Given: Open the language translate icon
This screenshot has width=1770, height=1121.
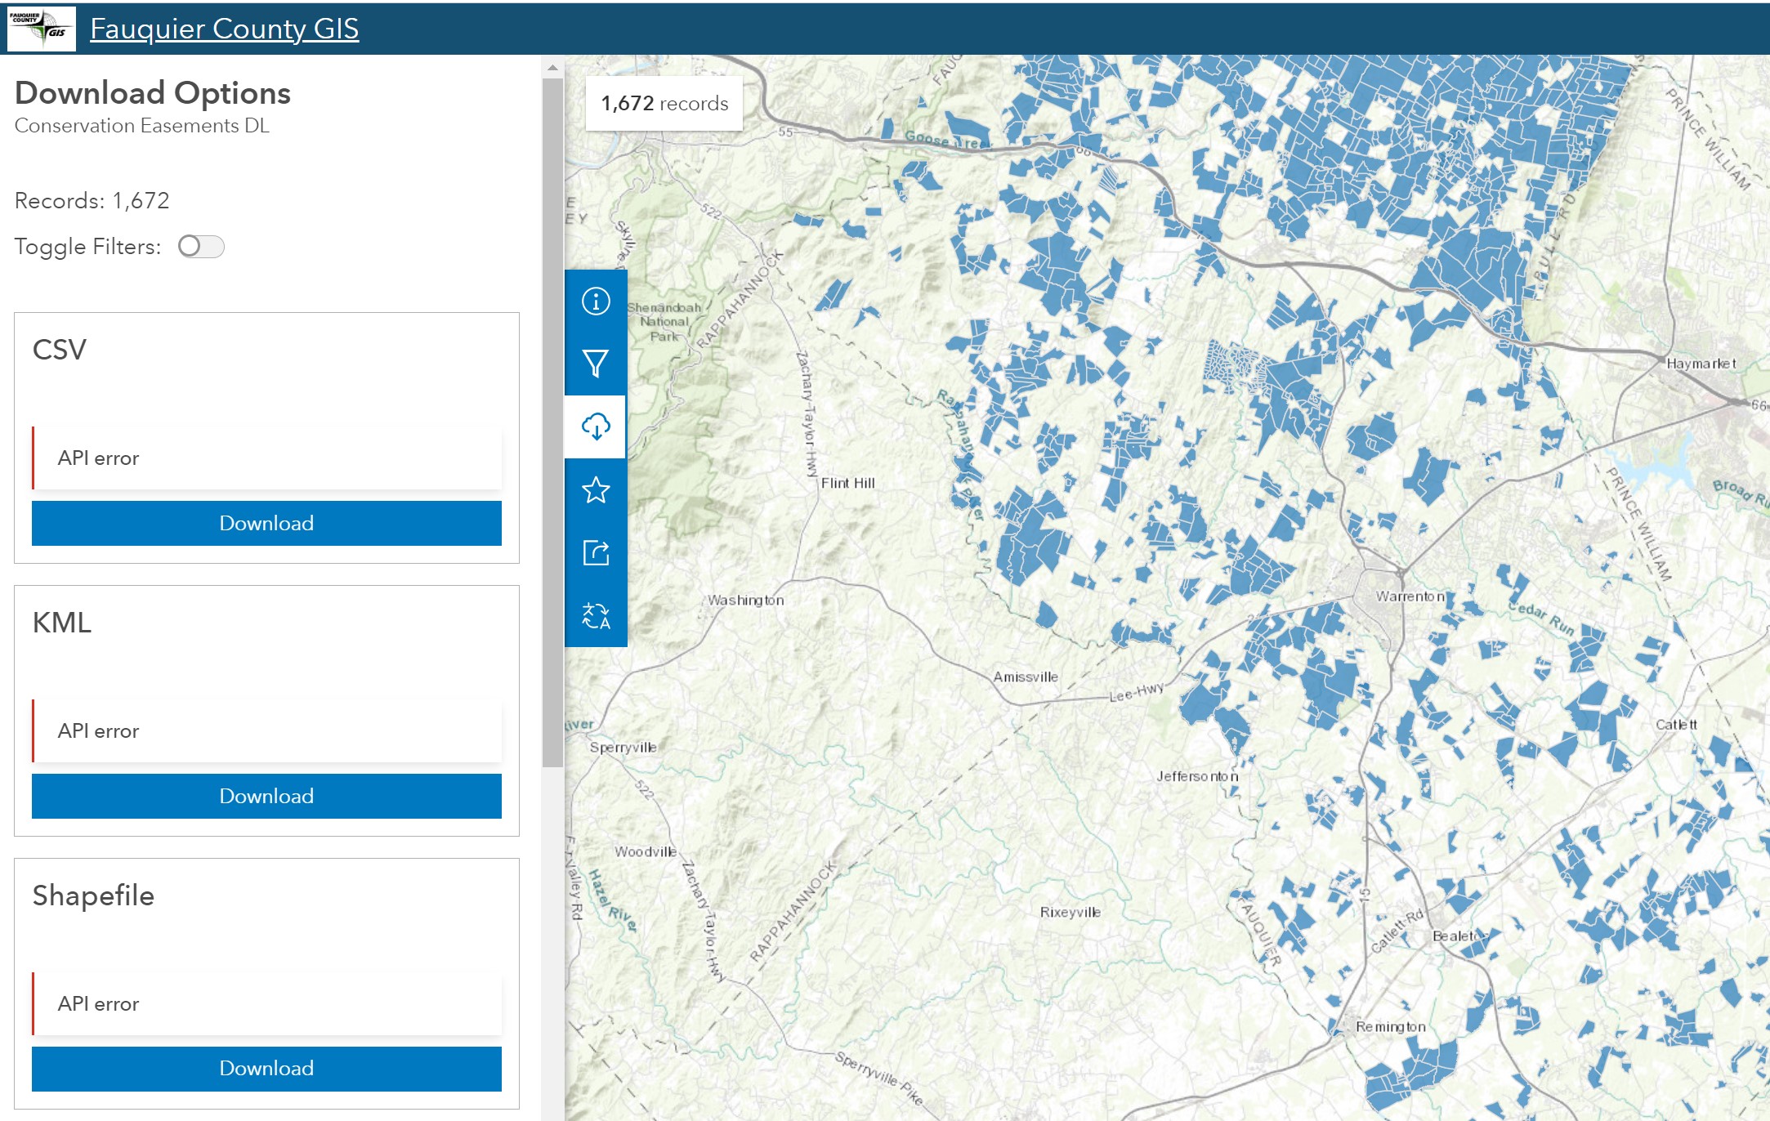Looking at the screenshot, I should click(x=596, y=615).
